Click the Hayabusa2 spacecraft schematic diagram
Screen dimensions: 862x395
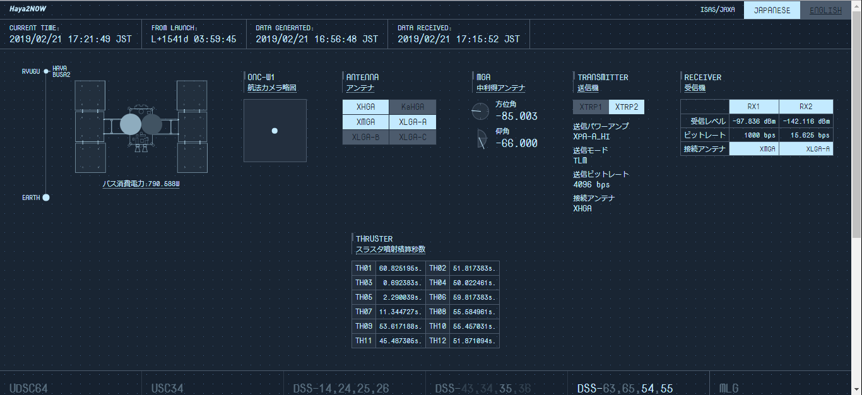point(142,126)
